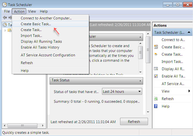The height and width of the screenshot is (136, 193).
Task: Click Display All R... icon in Actions pane
Action: tap(156, 69)
